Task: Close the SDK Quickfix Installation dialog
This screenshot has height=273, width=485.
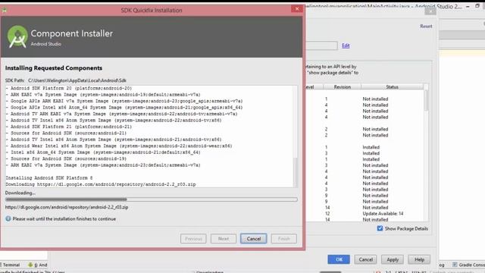Action: (296, 8)
